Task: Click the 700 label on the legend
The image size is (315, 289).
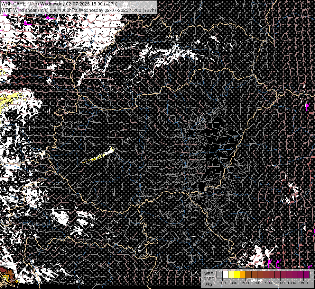Action: [257, 283]
